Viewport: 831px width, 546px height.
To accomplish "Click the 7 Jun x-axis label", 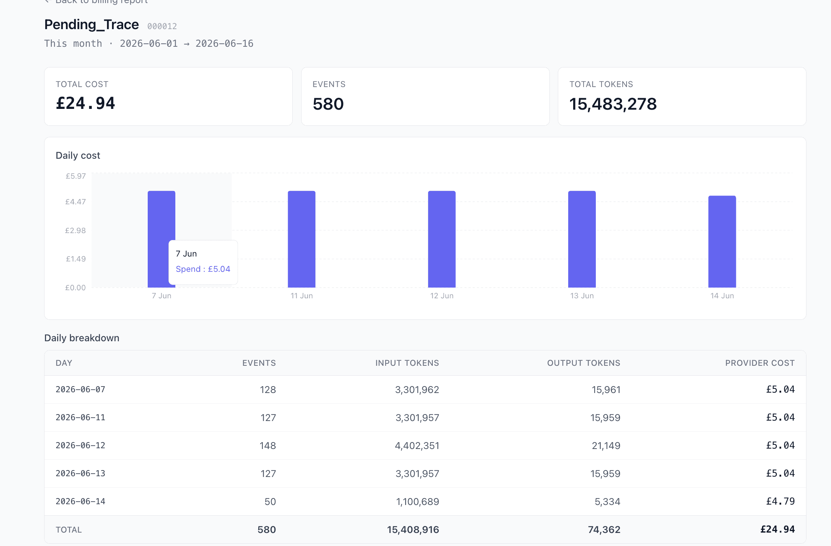I will pos(162,296).
